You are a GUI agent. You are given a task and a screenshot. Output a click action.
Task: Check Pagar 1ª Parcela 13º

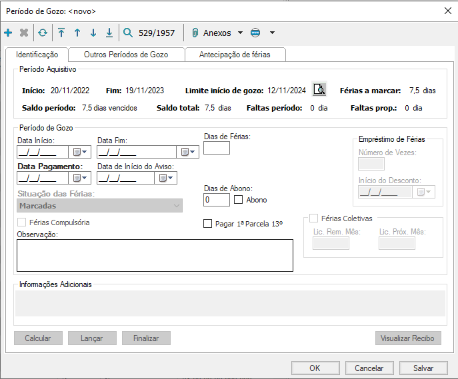(x=207, y=224)
